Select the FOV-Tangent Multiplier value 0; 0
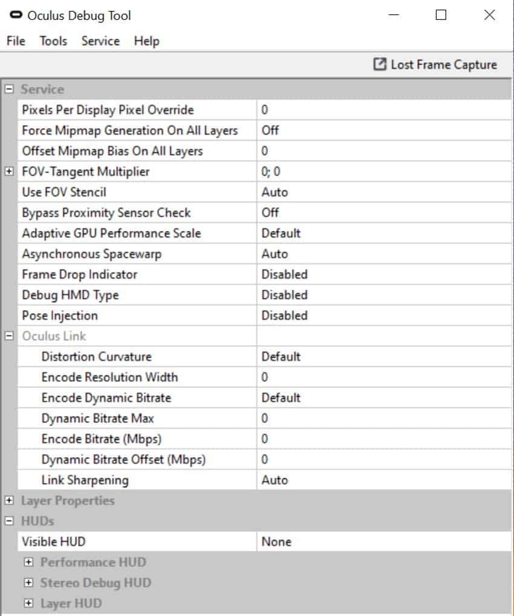This screenshot has width=514, height=616. coord(384,171)
